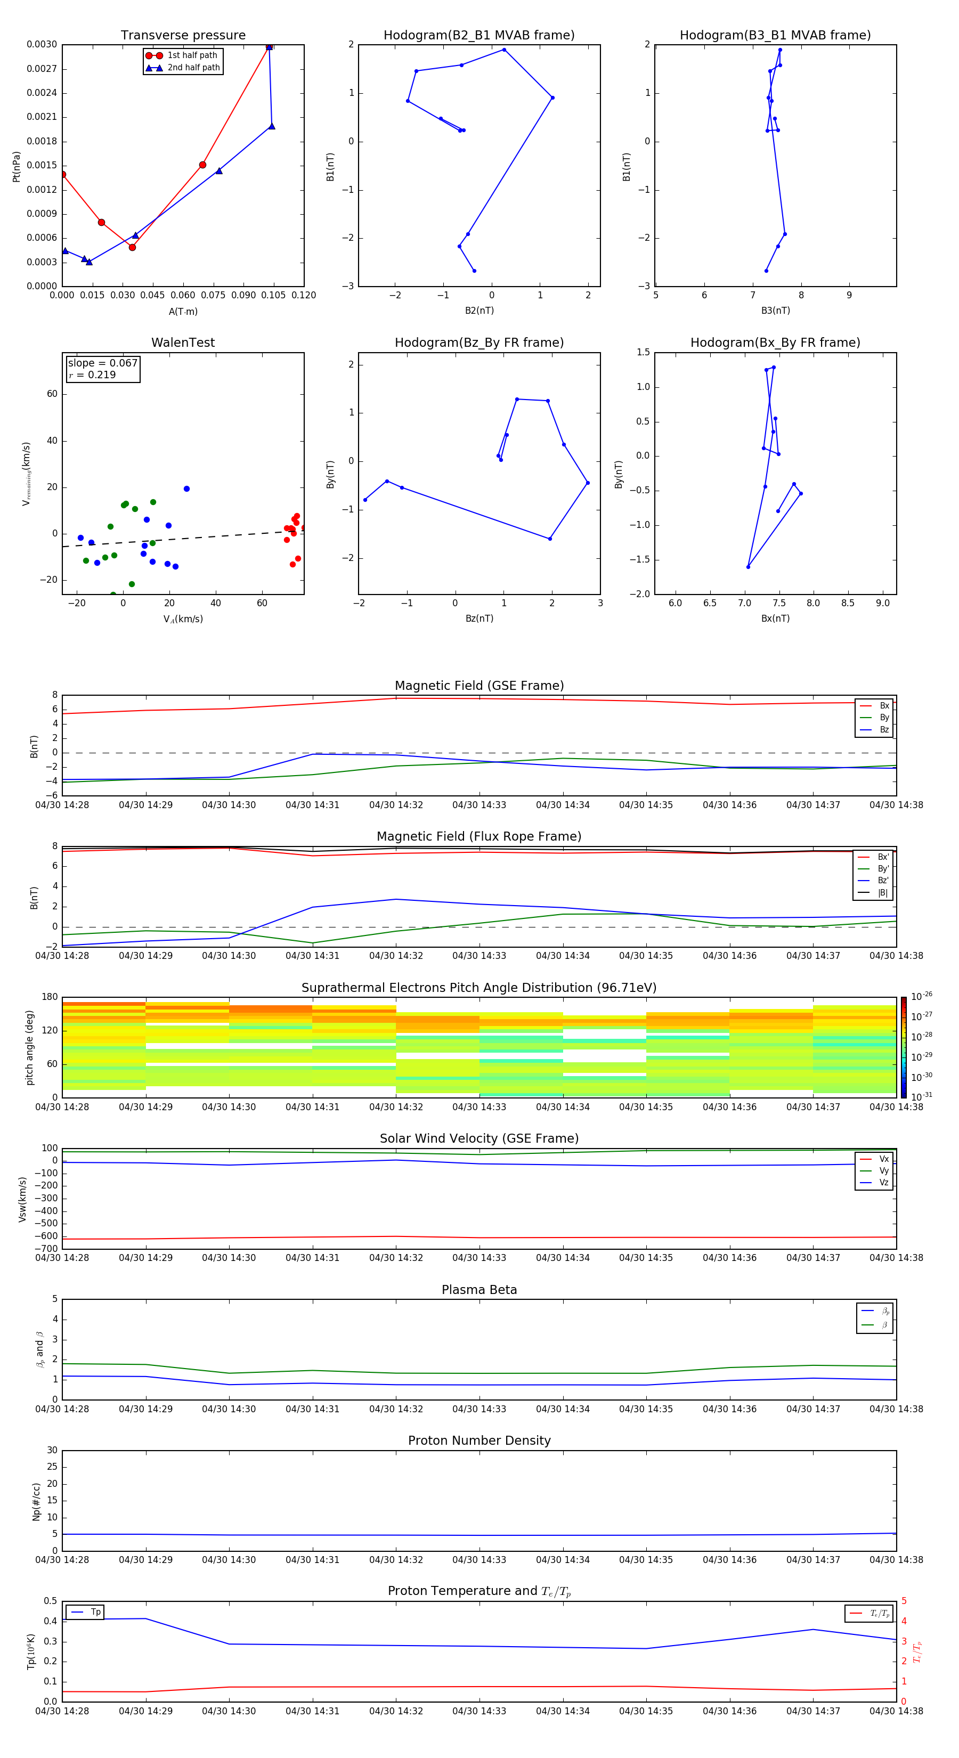Click the "Transverse pressure" plot title
Image resolution: width=959 pixels, height=1758 pixels.
click(x=183, y=35)
